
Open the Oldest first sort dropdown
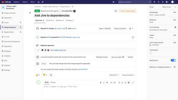(x=114, y=75)
